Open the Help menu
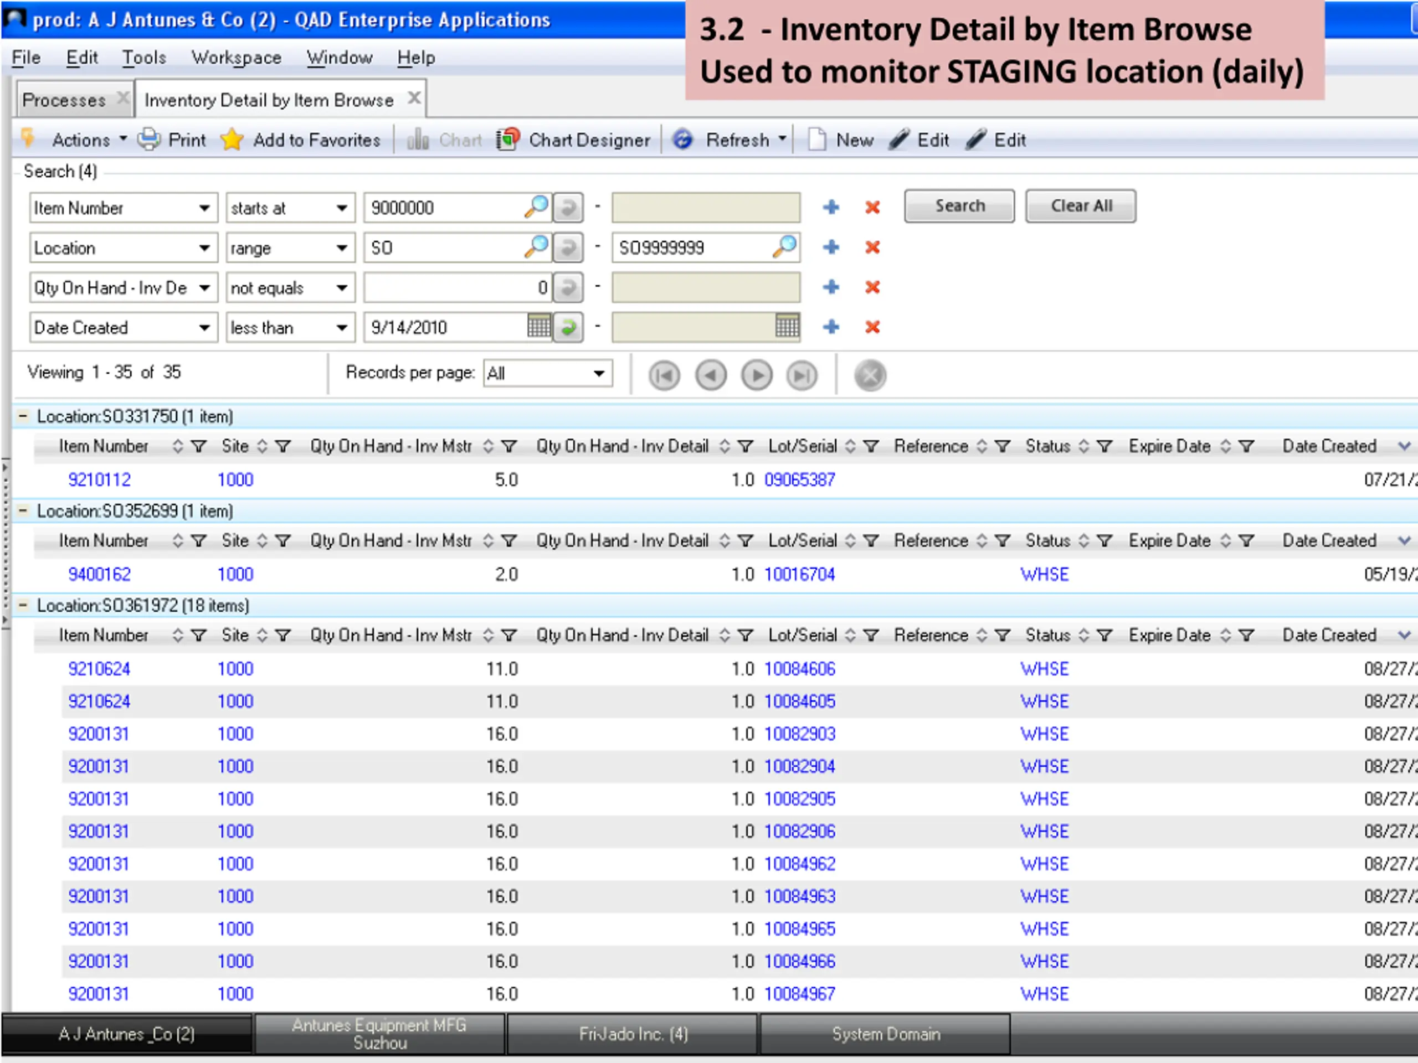This screenshot has height=1063, width=1418. pos(416,57)
